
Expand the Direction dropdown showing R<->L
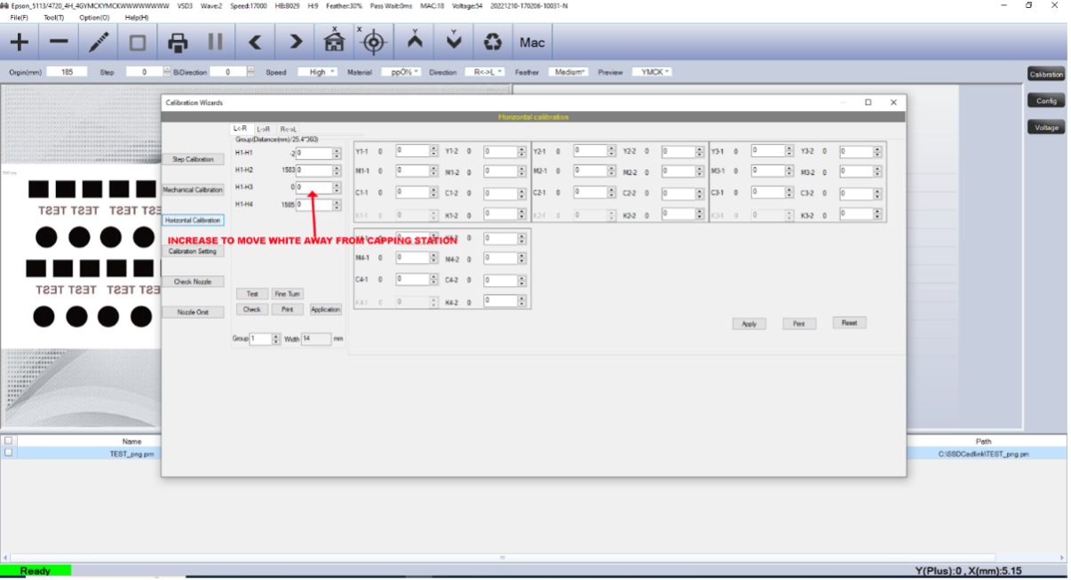pyautogui.click(x=484, y=72)
